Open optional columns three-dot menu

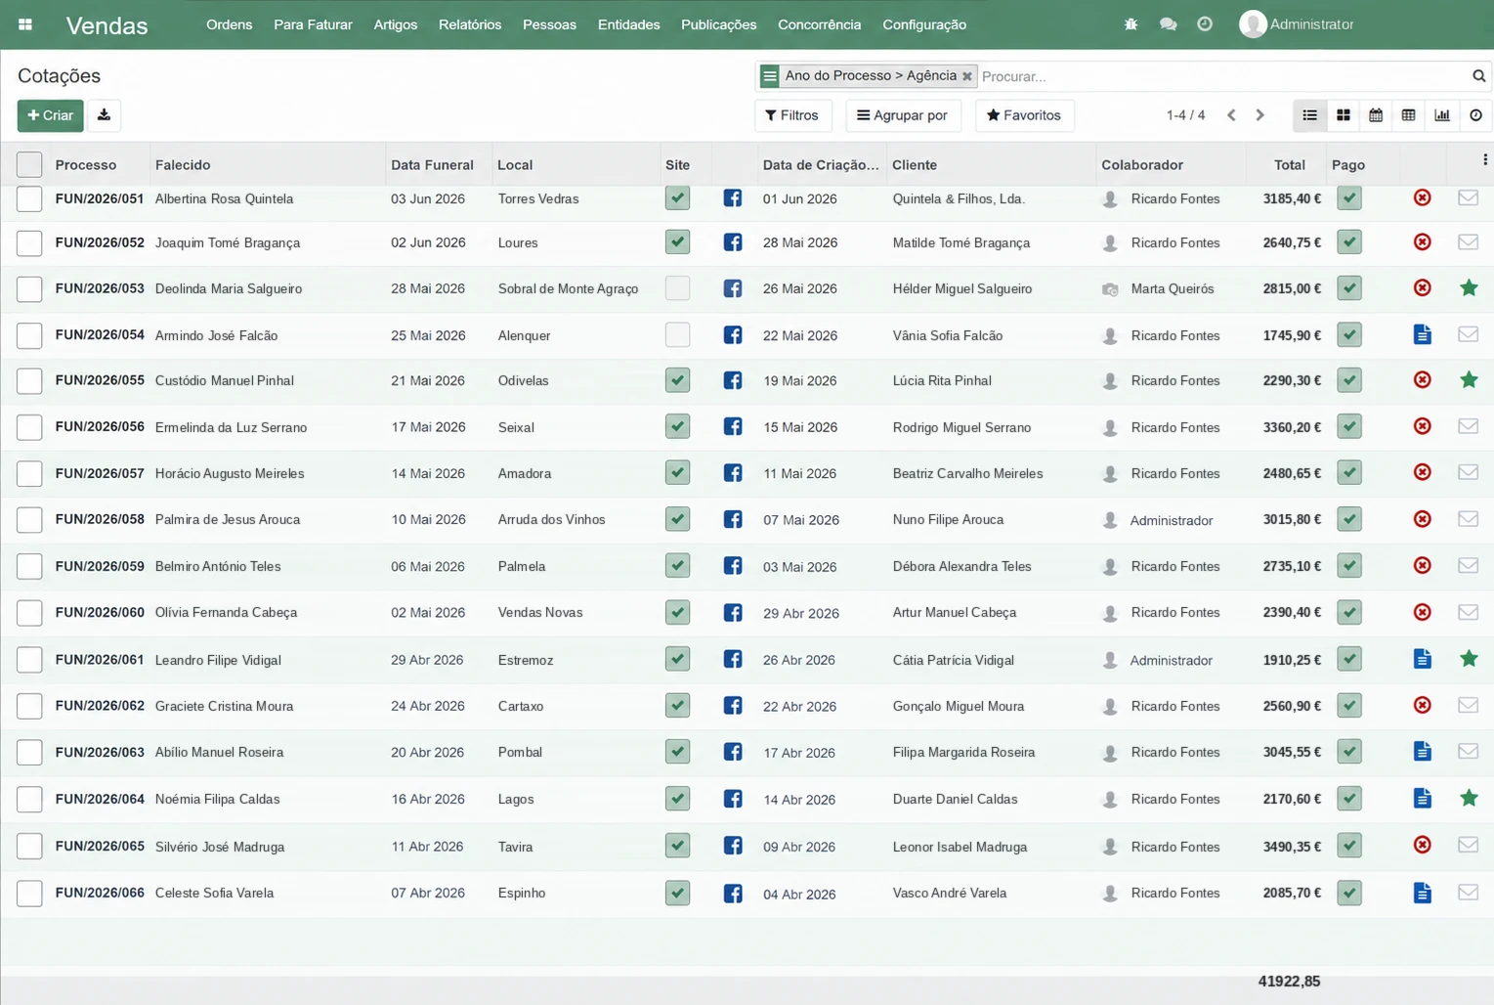[1484, 160]
